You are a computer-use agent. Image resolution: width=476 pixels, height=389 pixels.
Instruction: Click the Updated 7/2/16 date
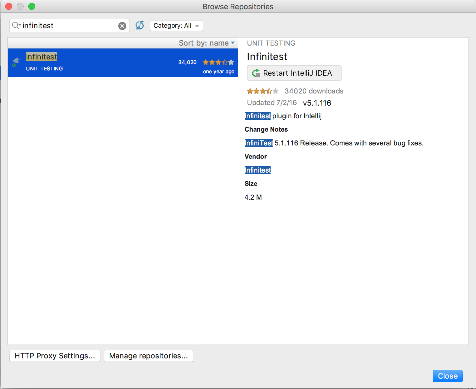point(272,103)
